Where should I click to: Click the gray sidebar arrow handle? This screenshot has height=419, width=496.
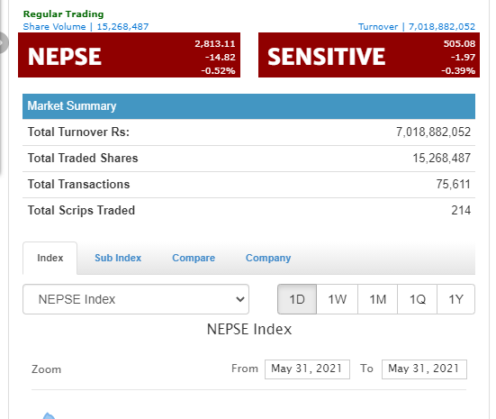coord(4,42)
